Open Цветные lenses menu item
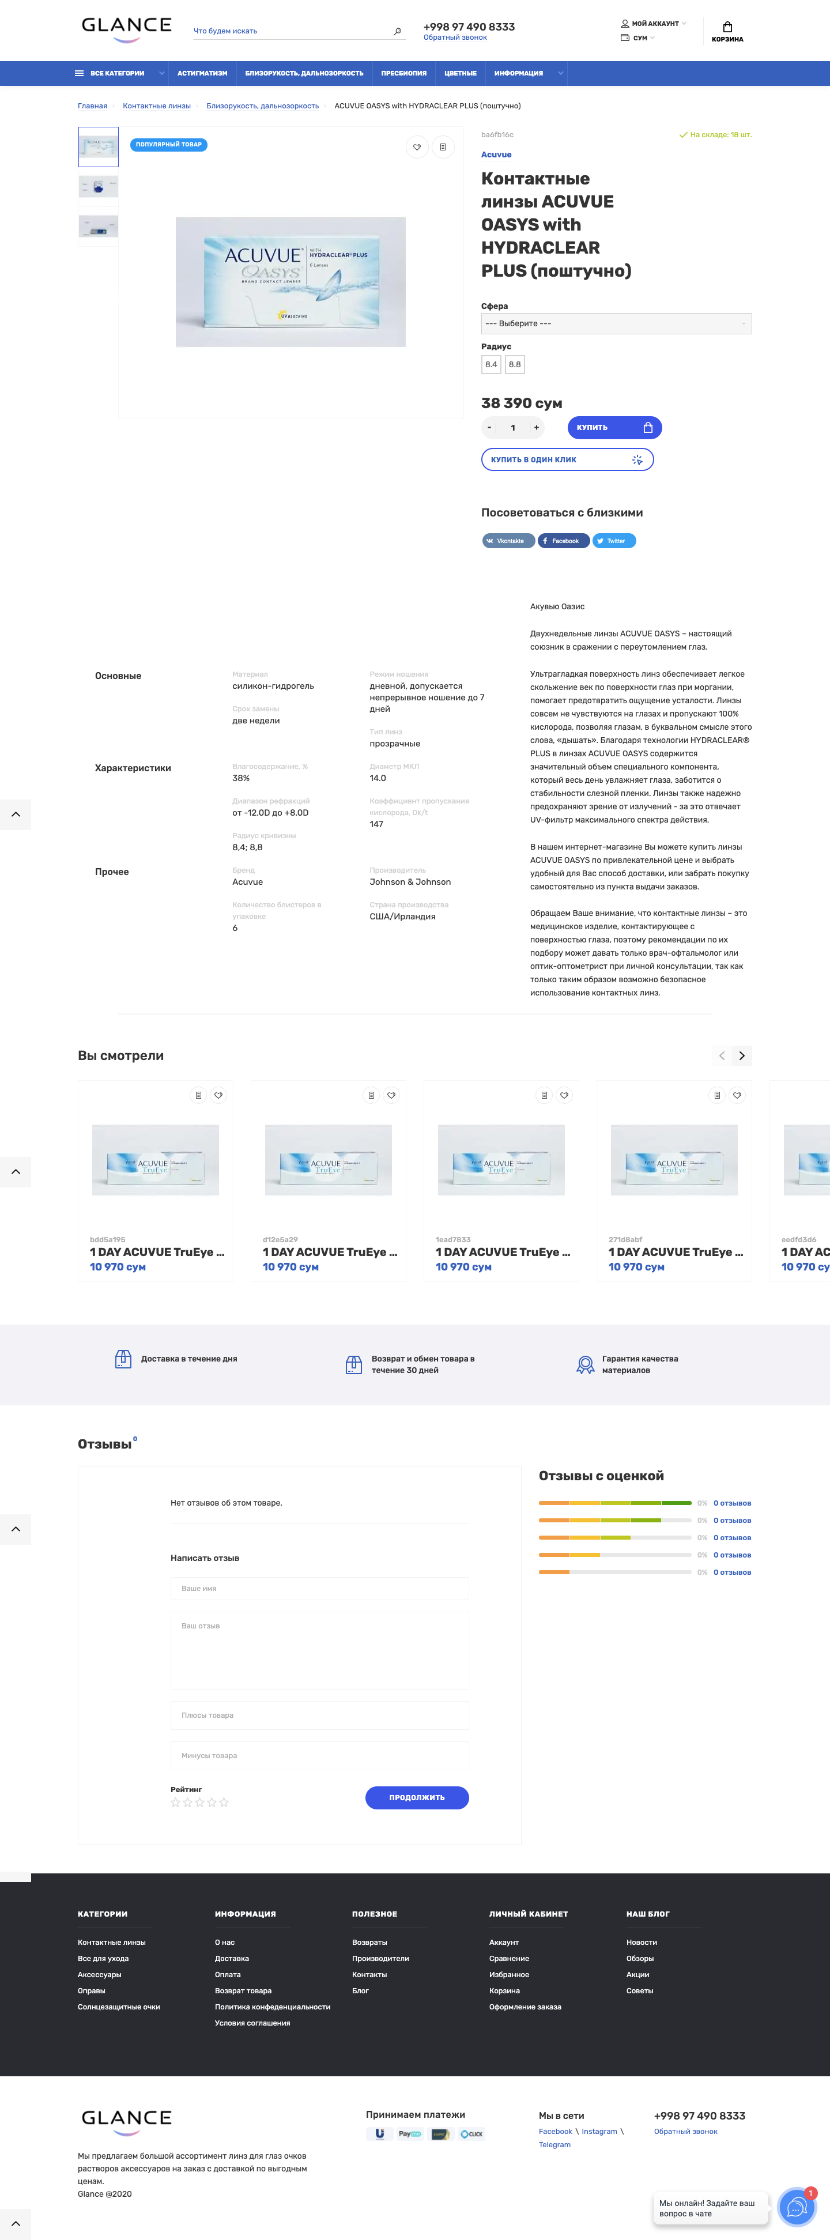The height and width of the screenshot is (2240, 830). [x=460, y=73]
